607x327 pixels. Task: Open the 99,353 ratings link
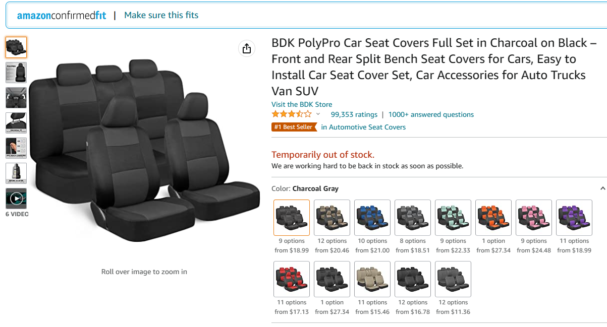tap(354, 114)
